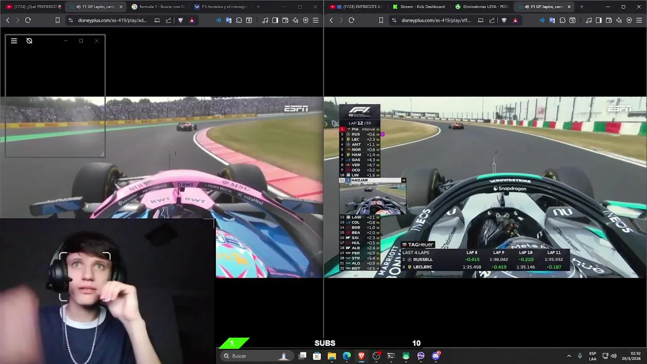This screenshot has width=647, height=364.
Task: Click the microphone icon in system tray
Action: pos(580,356)
